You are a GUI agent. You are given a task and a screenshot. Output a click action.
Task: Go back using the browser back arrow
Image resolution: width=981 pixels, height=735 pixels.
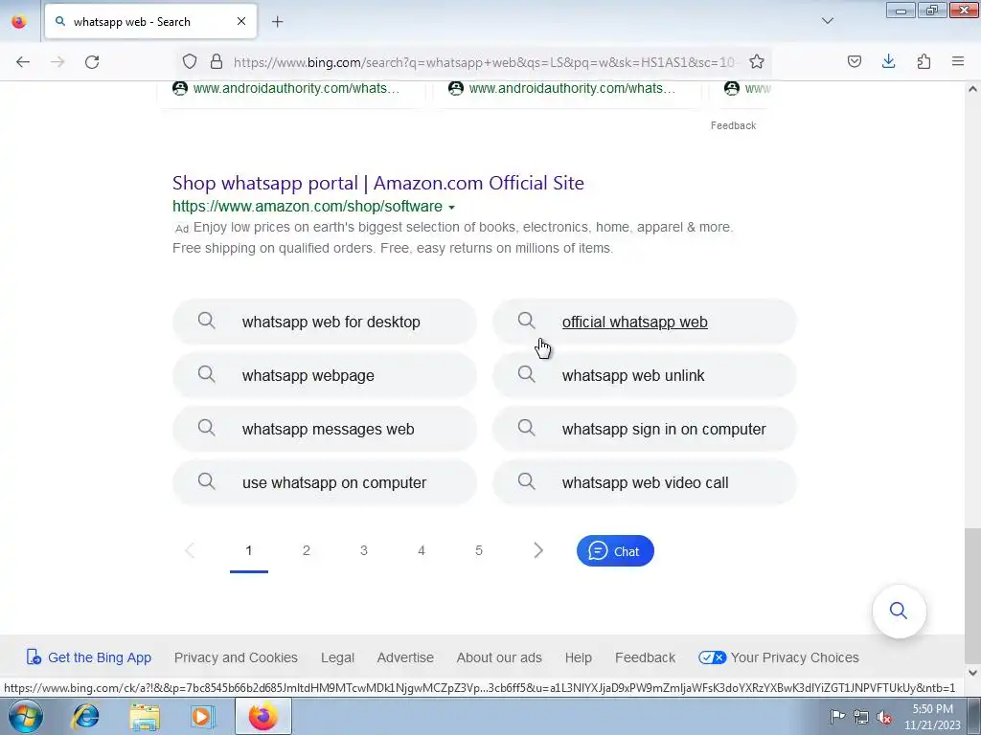(x=23, y=62)
